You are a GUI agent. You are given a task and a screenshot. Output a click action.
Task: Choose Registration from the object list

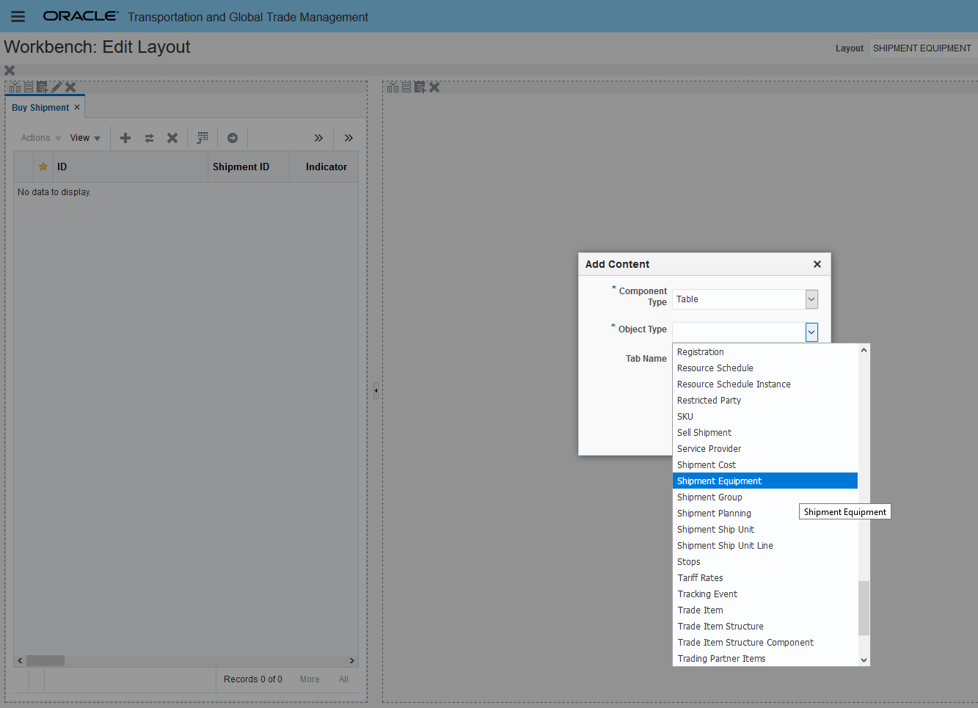click(x=765, y=352)
